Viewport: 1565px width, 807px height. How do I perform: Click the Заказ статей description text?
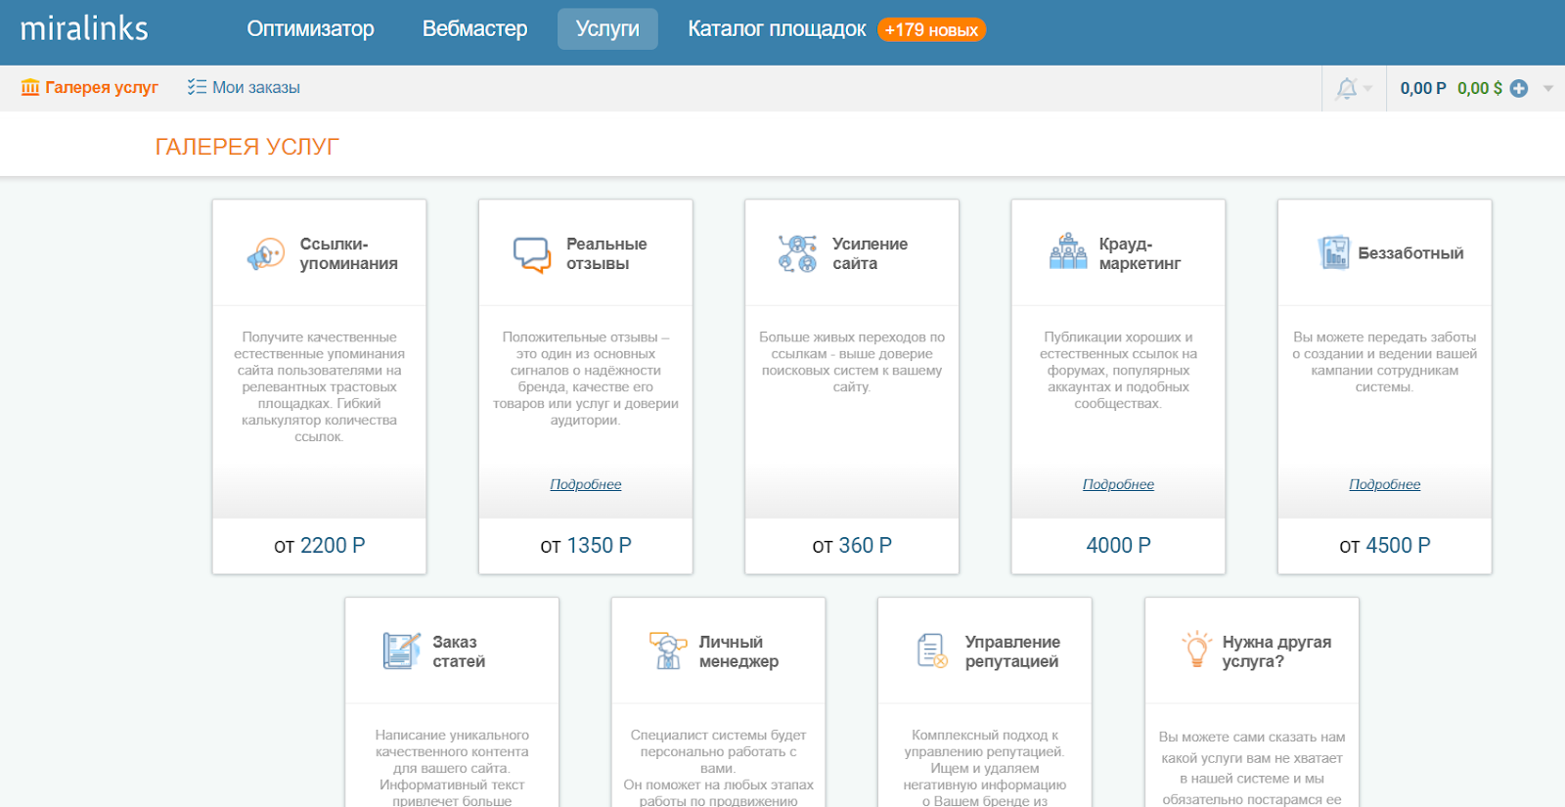point(452,768)
